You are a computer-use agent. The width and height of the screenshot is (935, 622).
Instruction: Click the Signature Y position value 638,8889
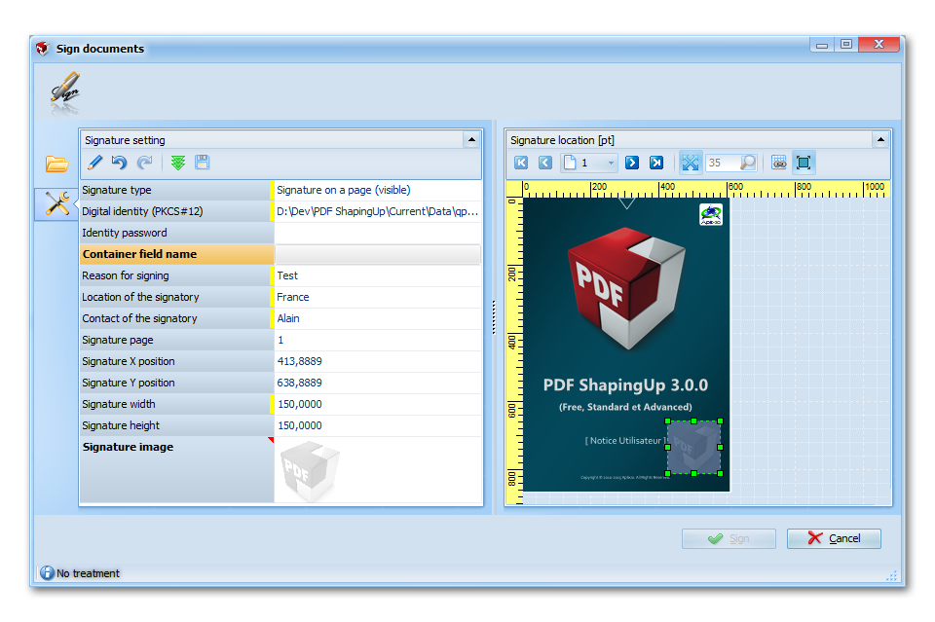[x=378, y=384]
